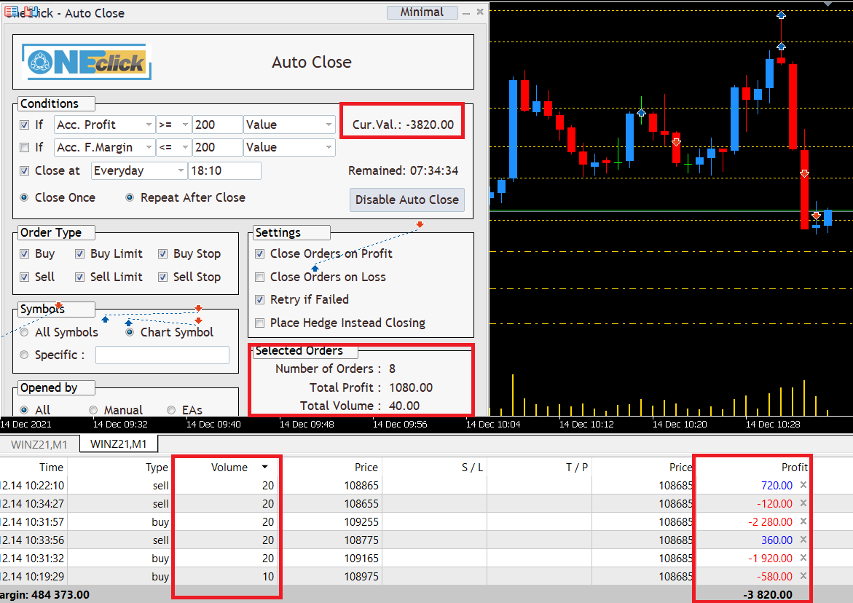Click the OneClick logo
This screenshot has height=603, width=853.
[x=87, y=62]
